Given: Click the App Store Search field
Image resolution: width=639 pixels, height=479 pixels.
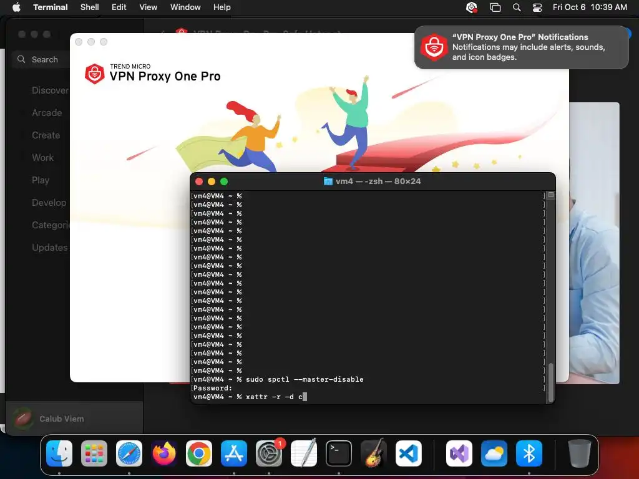Looking at the screenshot, I should (x=41, y=59).
